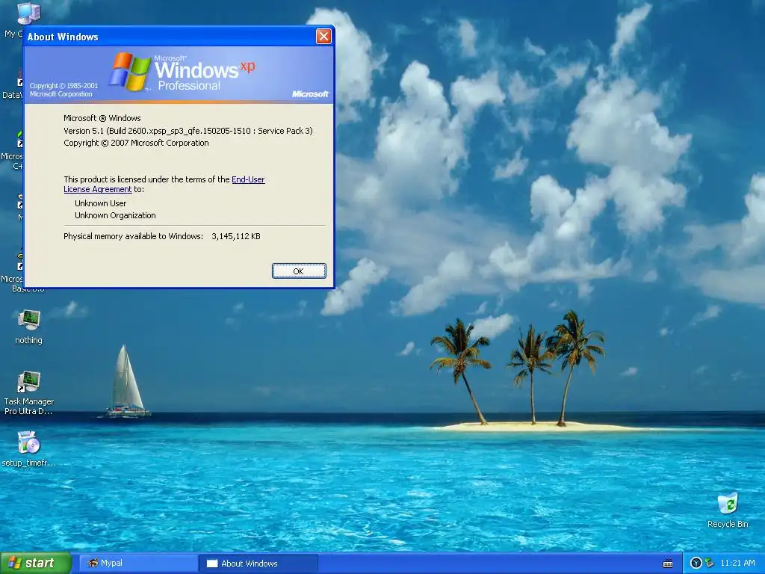Image resolution: width=765 pixels, height=574 pixels.
Task: Select the Microsoft Basic desktop shortcut
Action: [x=12, y=274]
